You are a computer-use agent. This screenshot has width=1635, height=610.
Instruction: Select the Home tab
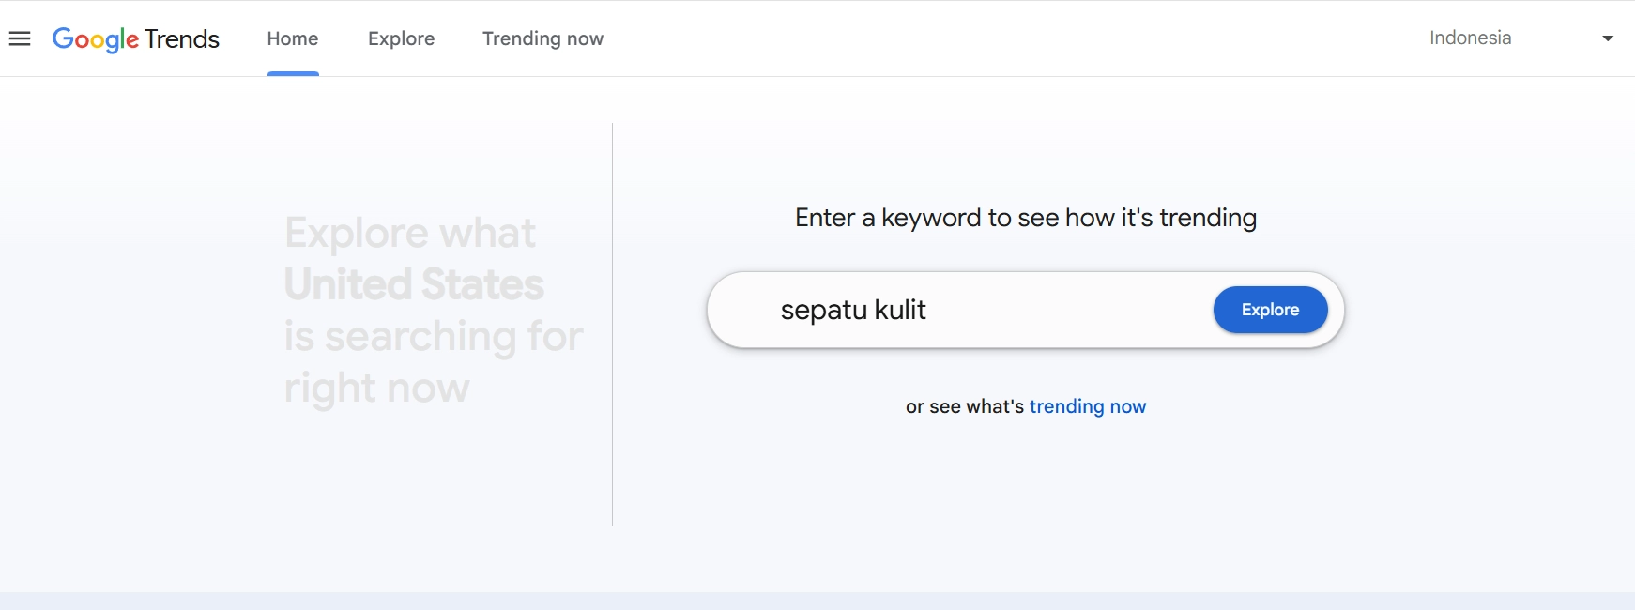pyautogui.click(x=292, y=38)
